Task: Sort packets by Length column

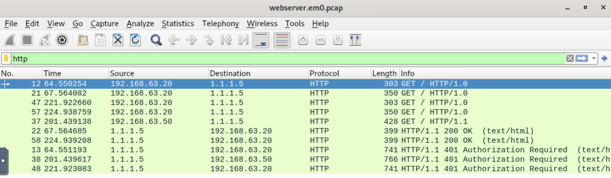Action: (385, 73)
